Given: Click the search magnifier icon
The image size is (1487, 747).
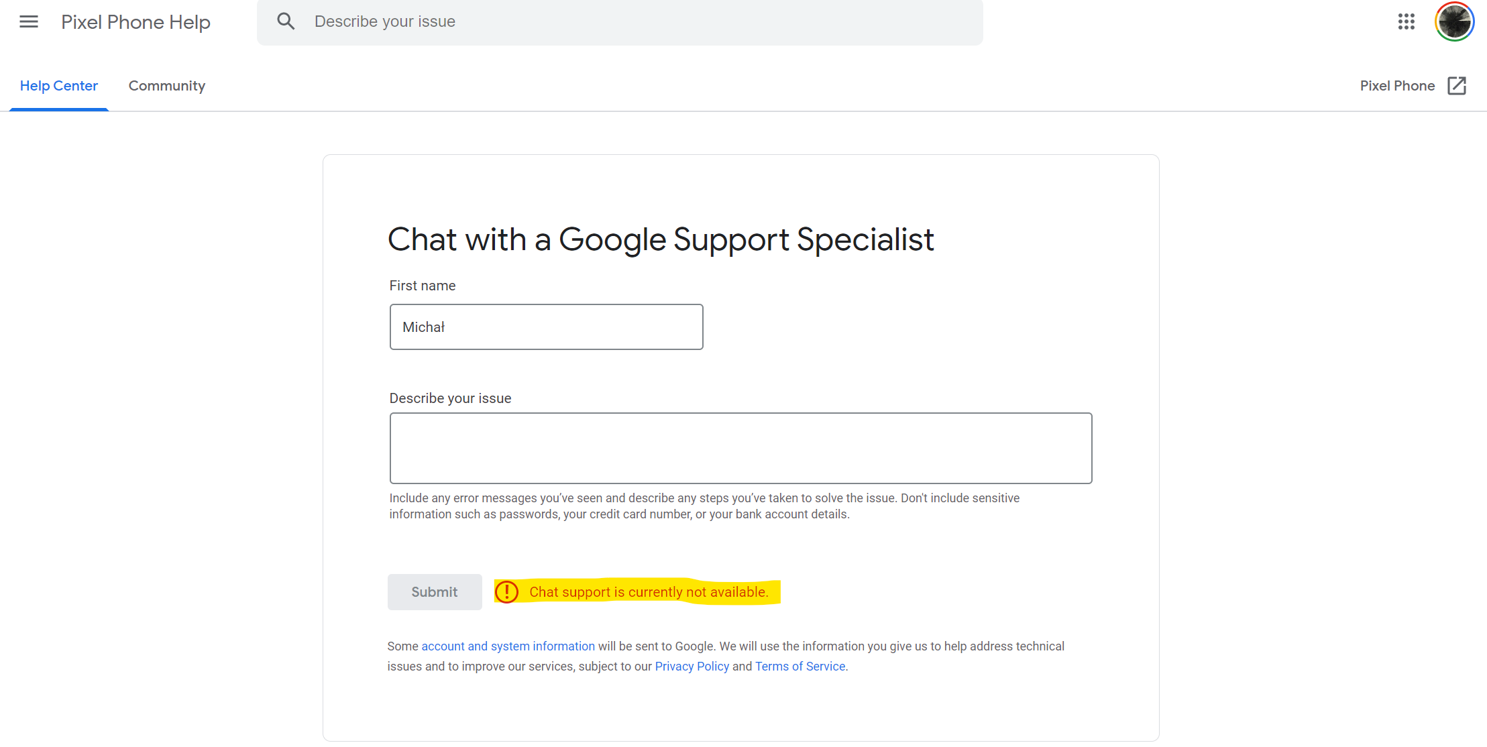Looking at the screenshot, I should click(x=286, y=21).
